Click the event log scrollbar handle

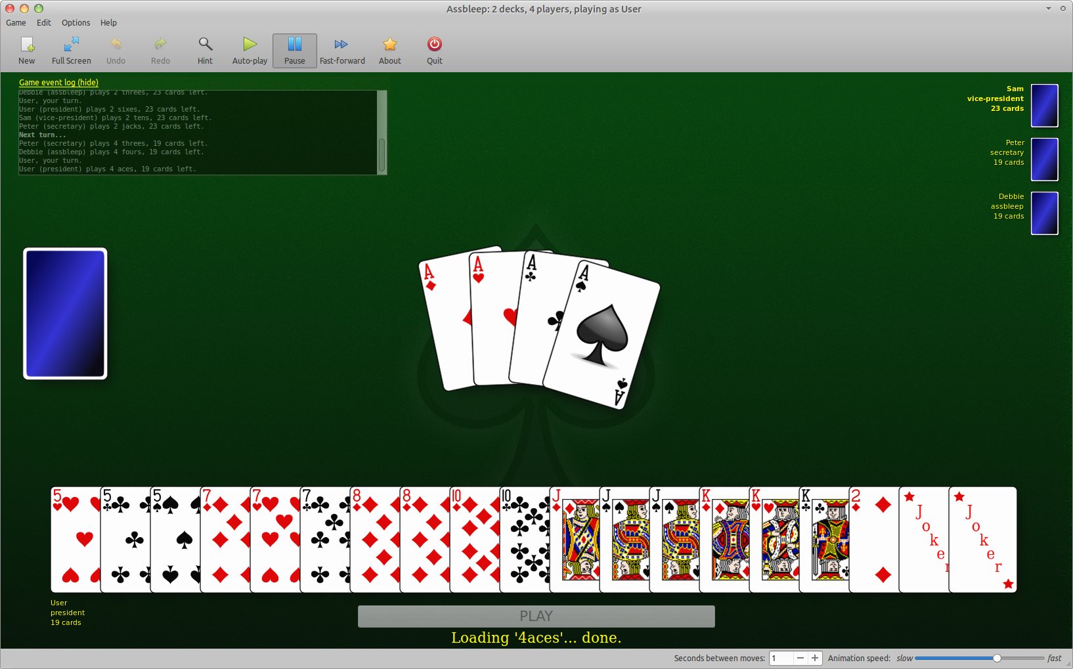pos(382,154)
